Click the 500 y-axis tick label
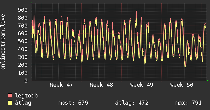This screenshot has width=210, height=110. [x=23, y=41]
